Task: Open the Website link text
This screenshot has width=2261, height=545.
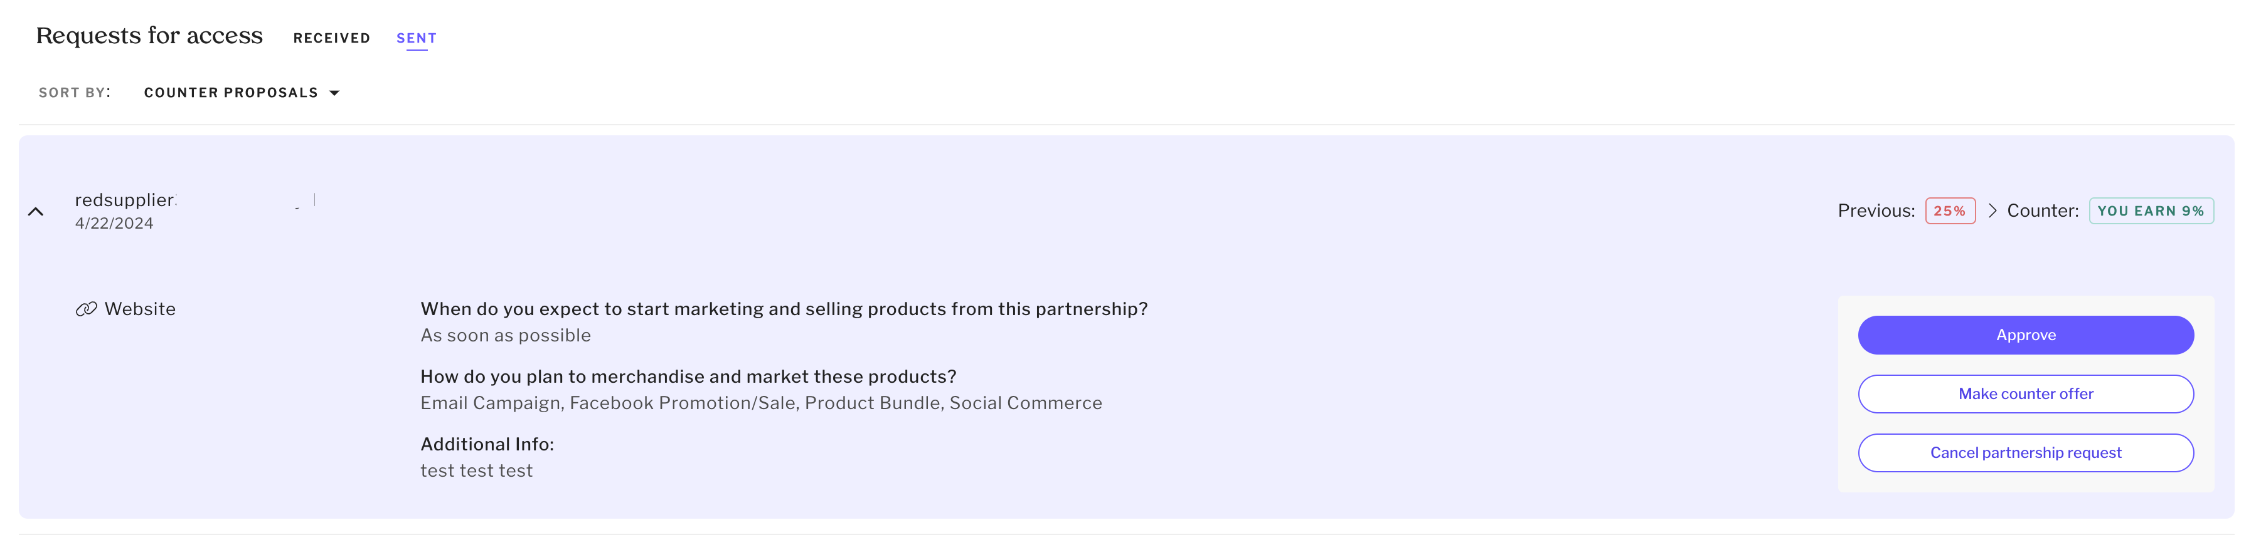Action: tap(139, 309)
